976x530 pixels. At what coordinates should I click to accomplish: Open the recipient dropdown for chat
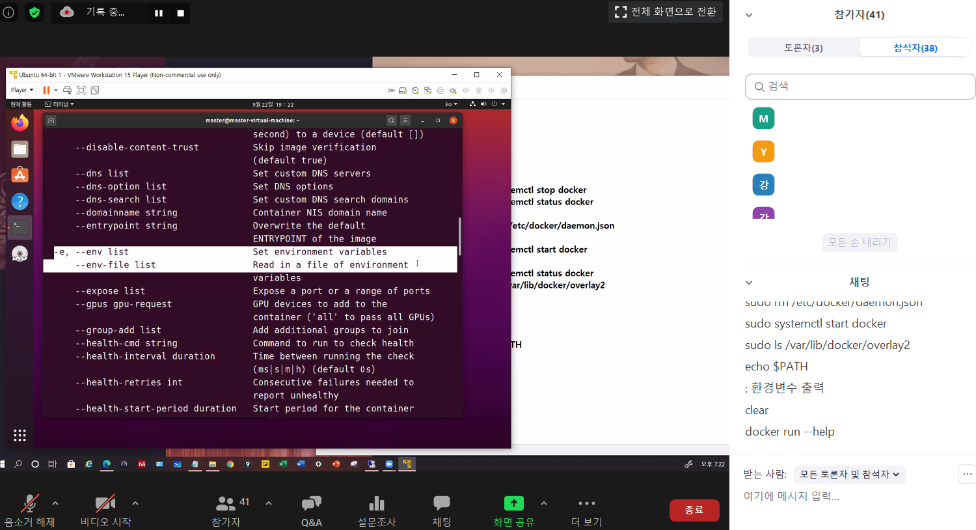(849, 475)
